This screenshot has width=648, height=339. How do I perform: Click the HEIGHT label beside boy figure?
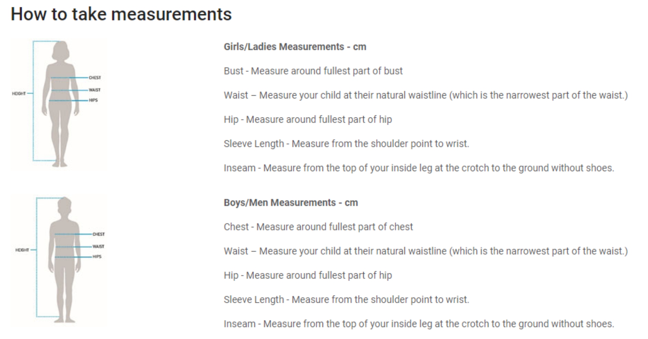[22, 250]
